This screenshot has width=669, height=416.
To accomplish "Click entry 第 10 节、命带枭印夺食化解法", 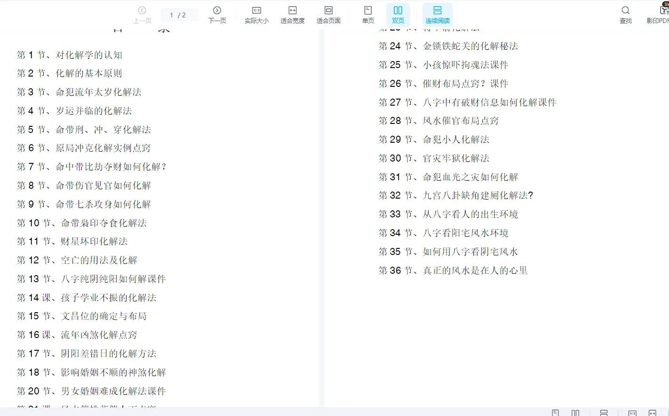I will tap(82, 223).
